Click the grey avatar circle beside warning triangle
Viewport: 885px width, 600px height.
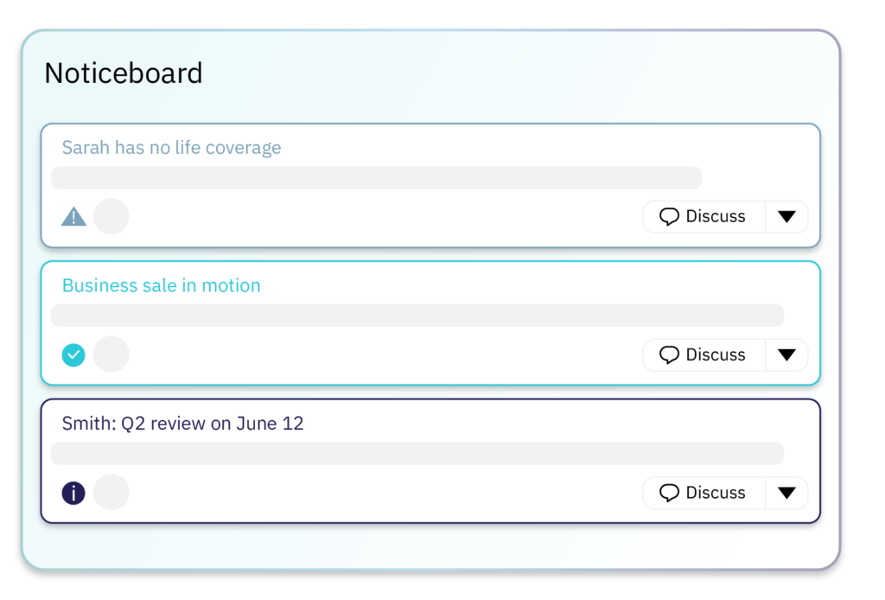[x=111, y=216]
